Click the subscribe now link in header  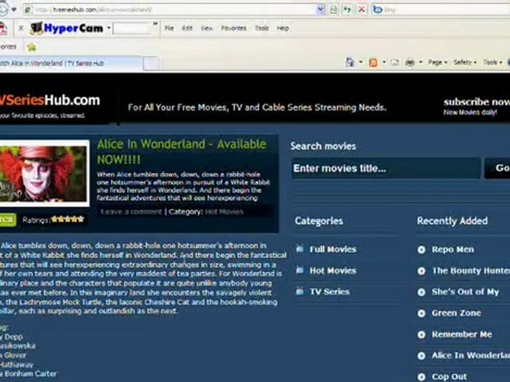click(477, 102)
